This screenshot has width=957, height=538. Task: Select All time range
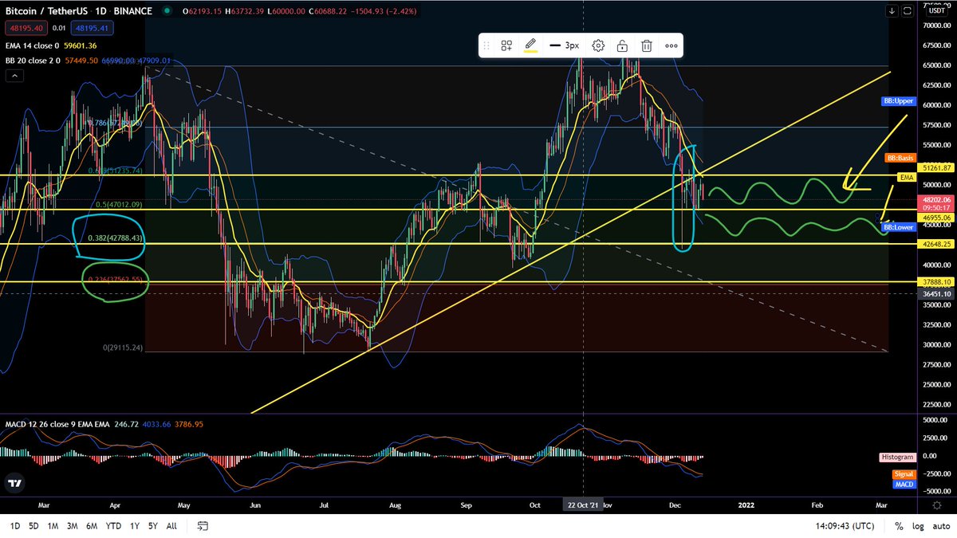(x=171, y=526)
